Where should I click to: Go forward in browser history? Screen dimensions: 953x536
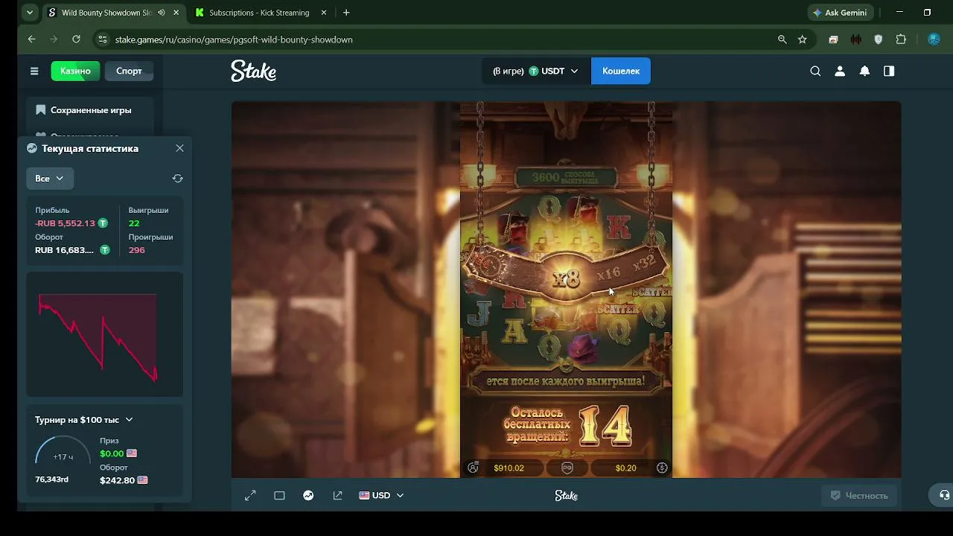pyautogui.click(x=54, y=39)
